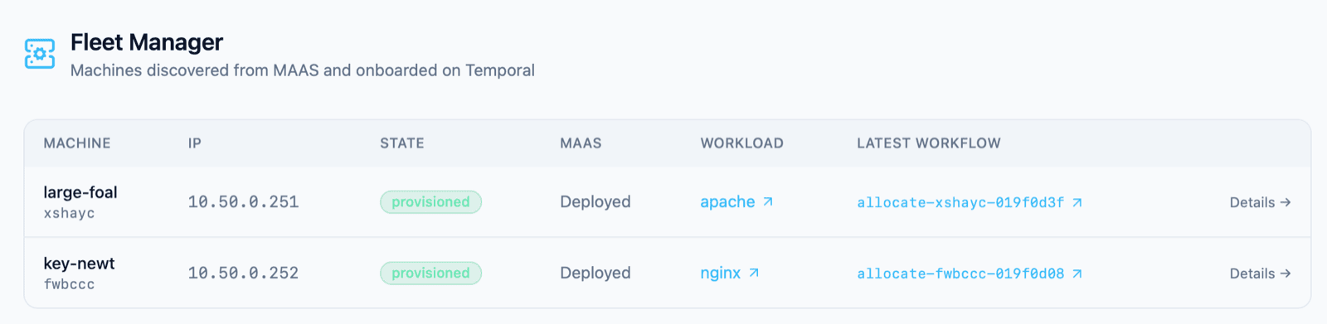Click the MACHINE column header
This screenshot has width=1327, height=324.
(x=77, y=143)
